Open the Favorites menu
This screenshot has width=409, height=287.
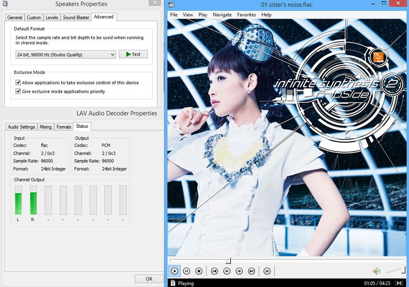[246, 15]
